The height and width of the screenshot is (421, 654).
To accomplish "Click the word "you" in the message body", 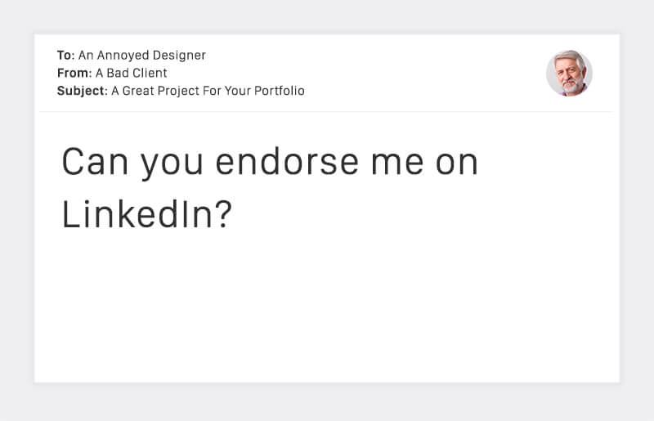I will (x=172, y=162).
